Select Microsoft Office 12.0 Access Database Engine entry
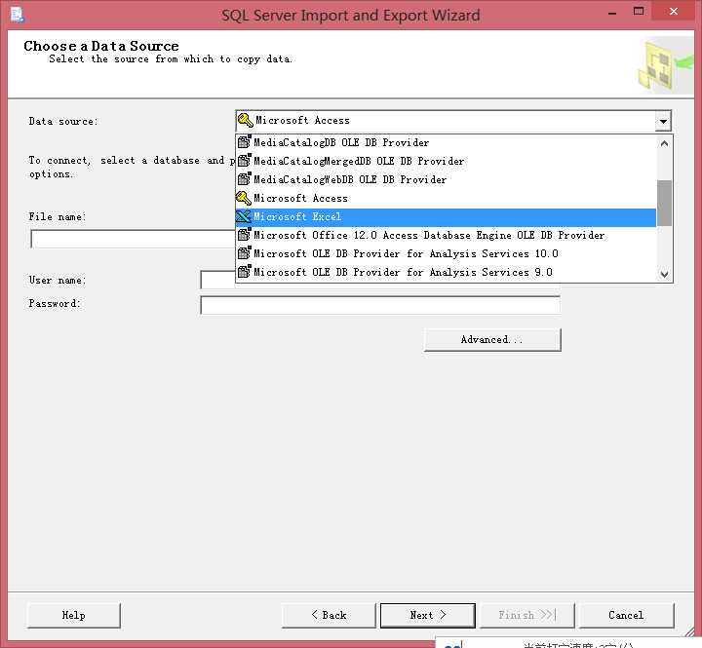Viewport: 702px width, 648px height. pos(446,236)
